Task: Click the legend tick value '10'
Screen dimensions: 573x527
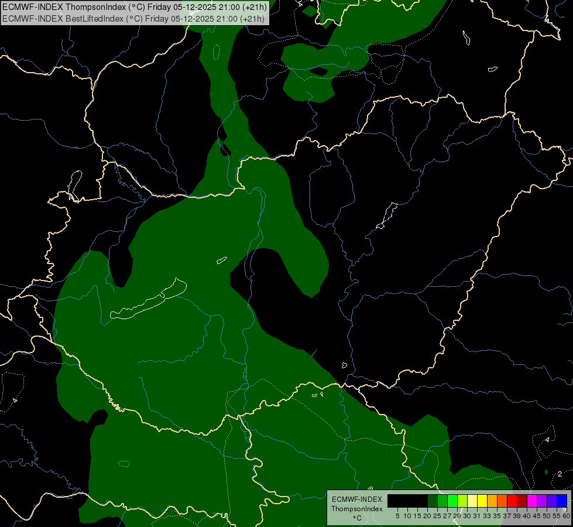Action: pos(407,516)
